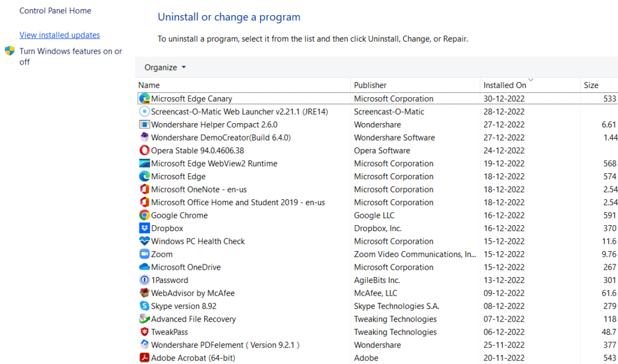Click the Windows features shield icon
The width and height of the screenshot is (618, 364).
(x=10, y=51)
